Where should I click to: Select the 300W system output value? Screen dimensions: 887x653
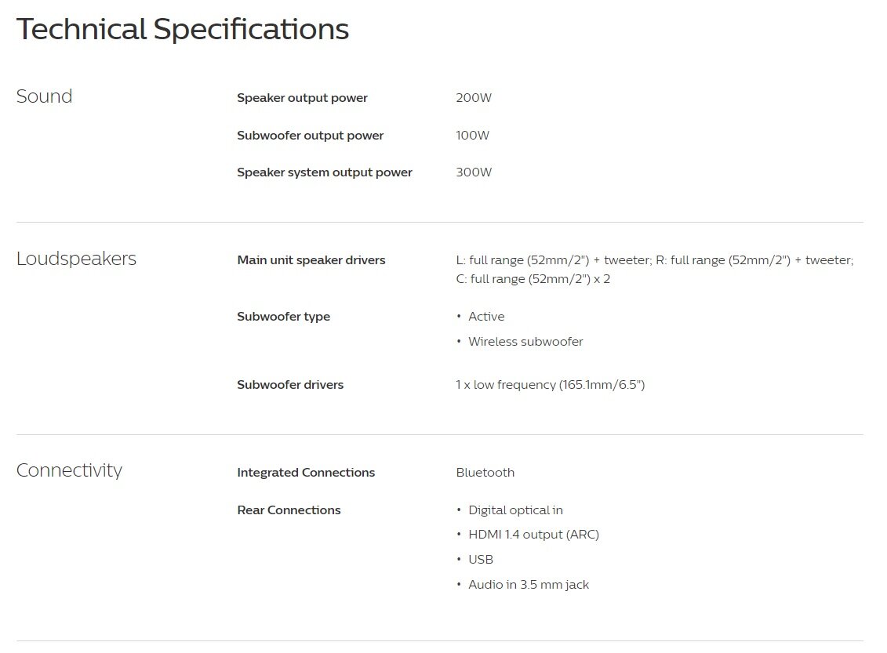tap(474, 172)
